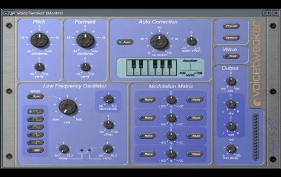Open third row source None selector

(x=147, y=136)
